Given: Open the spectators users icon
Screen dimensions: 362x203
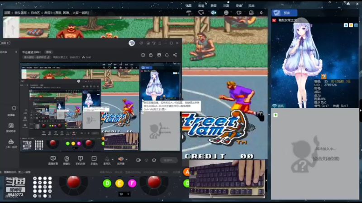Looking at the screenshot, I should coord(252,13).
